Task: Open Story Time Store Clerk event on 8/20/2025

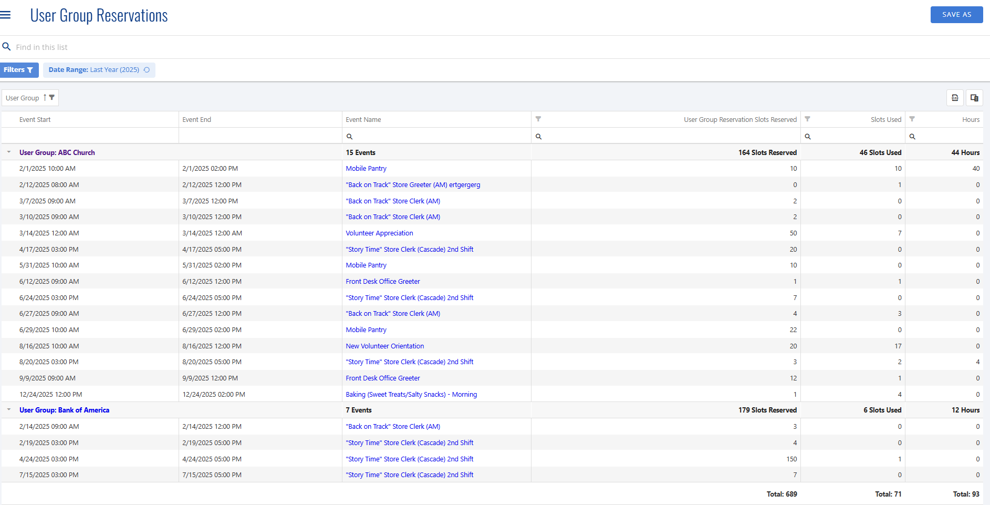Action: pyautogui.click(x=410, y=362)
